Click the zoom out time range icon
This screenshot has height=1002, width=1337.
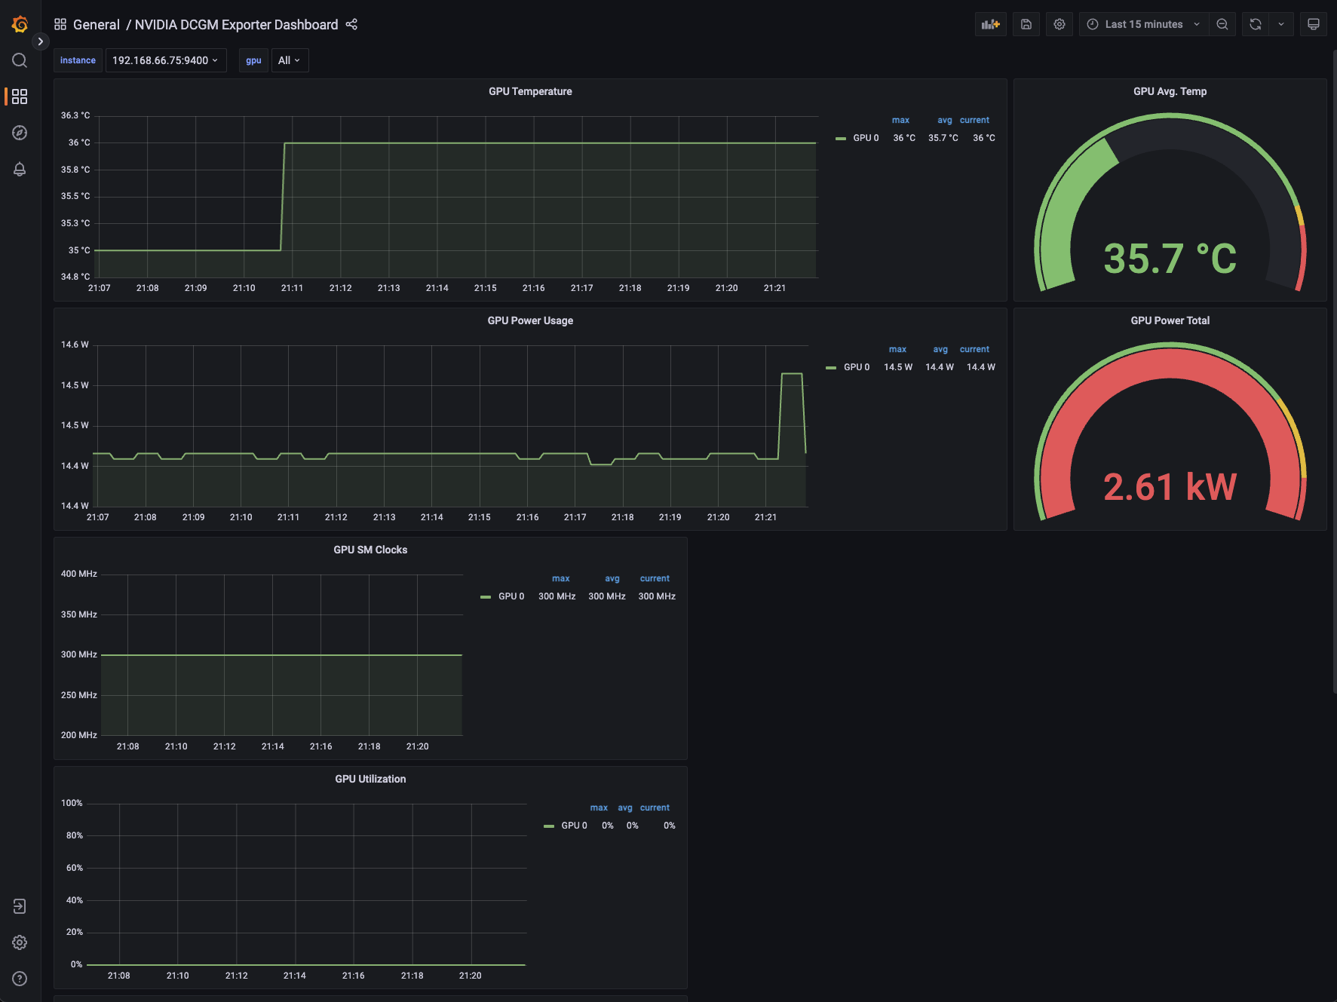click(x=1222, y=24)
